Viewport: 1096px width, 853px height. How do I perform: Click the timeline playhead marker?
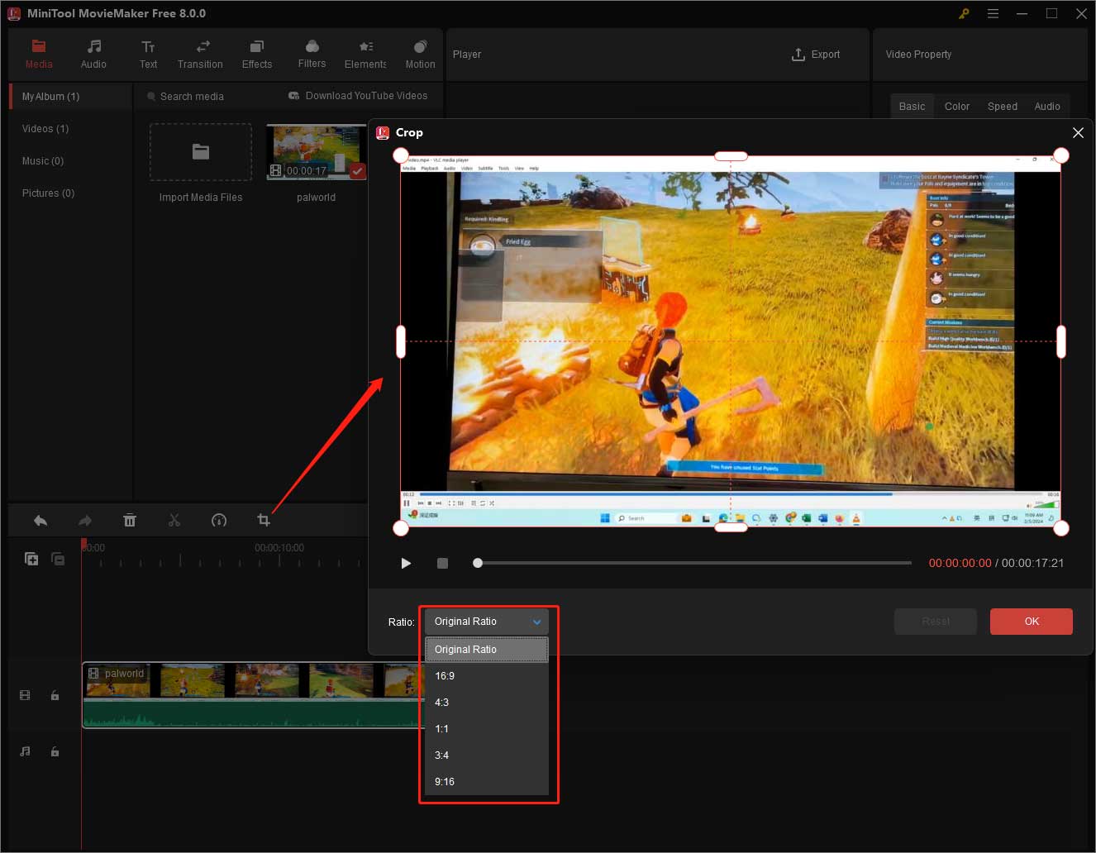[x=83, y=544]
